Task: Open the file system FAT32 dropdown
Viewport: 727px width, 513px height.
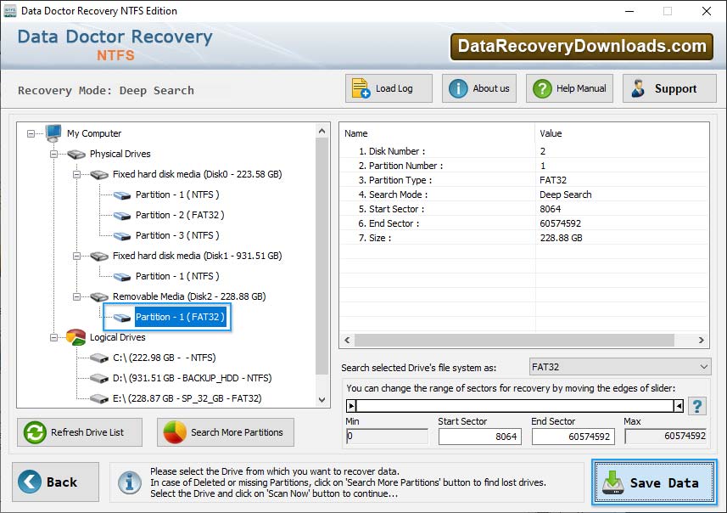Action: point(620,367)
